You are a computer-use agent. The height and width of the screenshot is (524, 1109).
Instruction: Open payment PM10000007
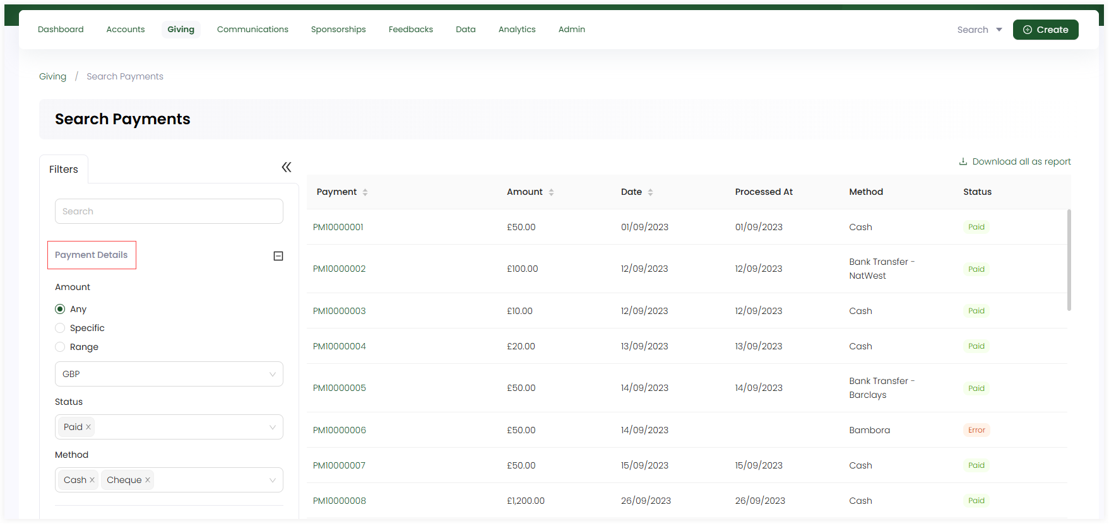click(340, 465)
